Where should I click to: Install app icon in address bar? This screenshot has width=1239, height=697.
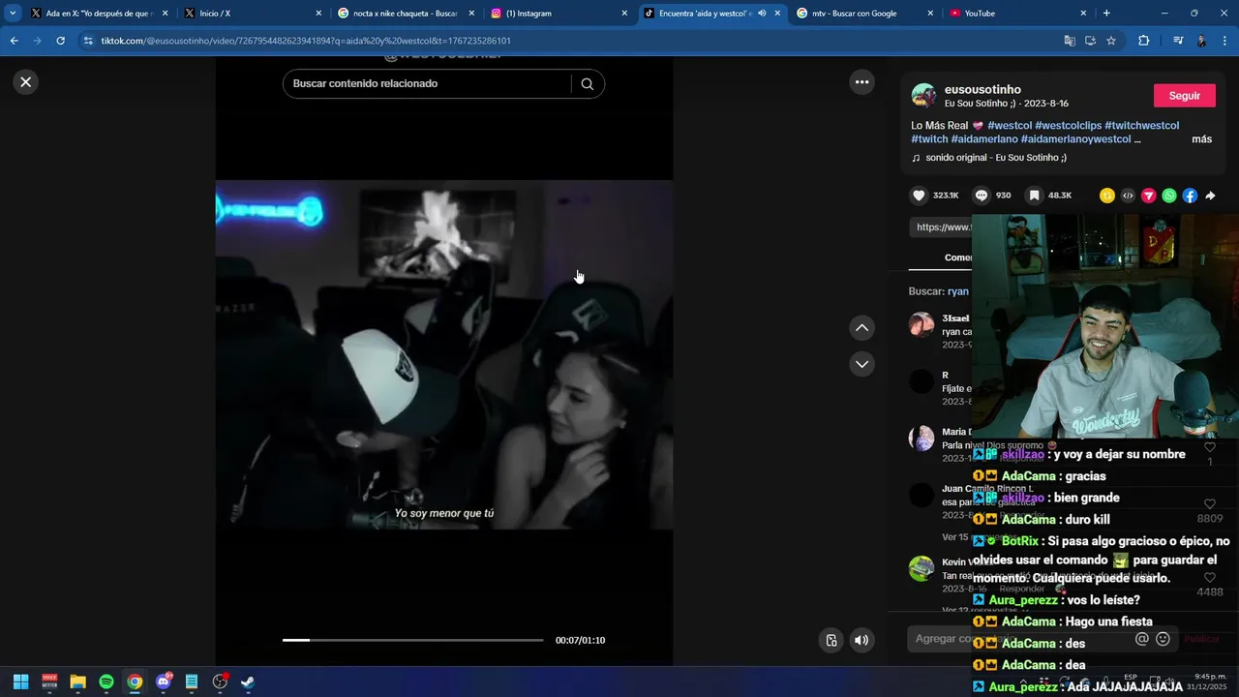pos(1090,41)
